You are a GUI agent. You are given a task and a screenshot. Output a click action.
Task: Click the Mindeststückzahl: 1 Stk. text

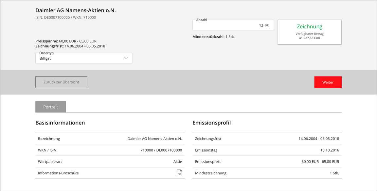click(213, 37)
